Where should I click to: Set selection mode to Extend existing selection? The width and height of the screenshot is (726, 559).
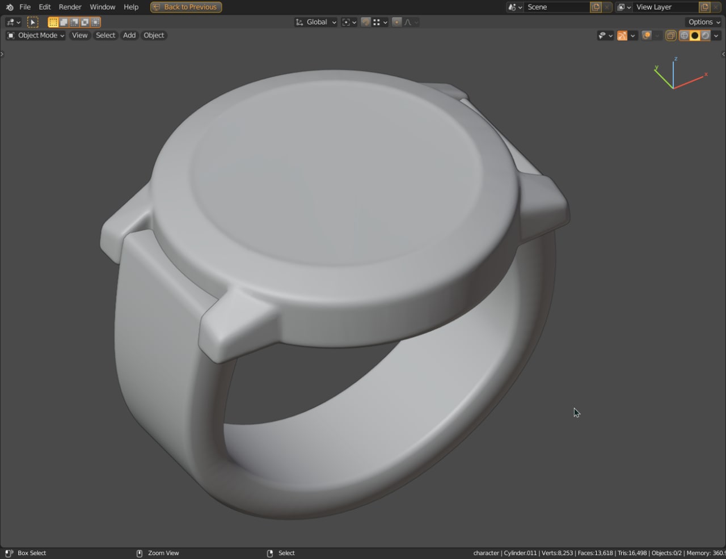pos(64,22)
